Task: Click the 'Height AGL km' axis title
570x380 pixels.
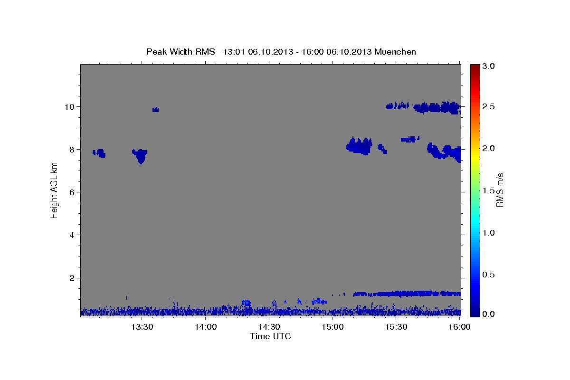Action: coord(54,190)
